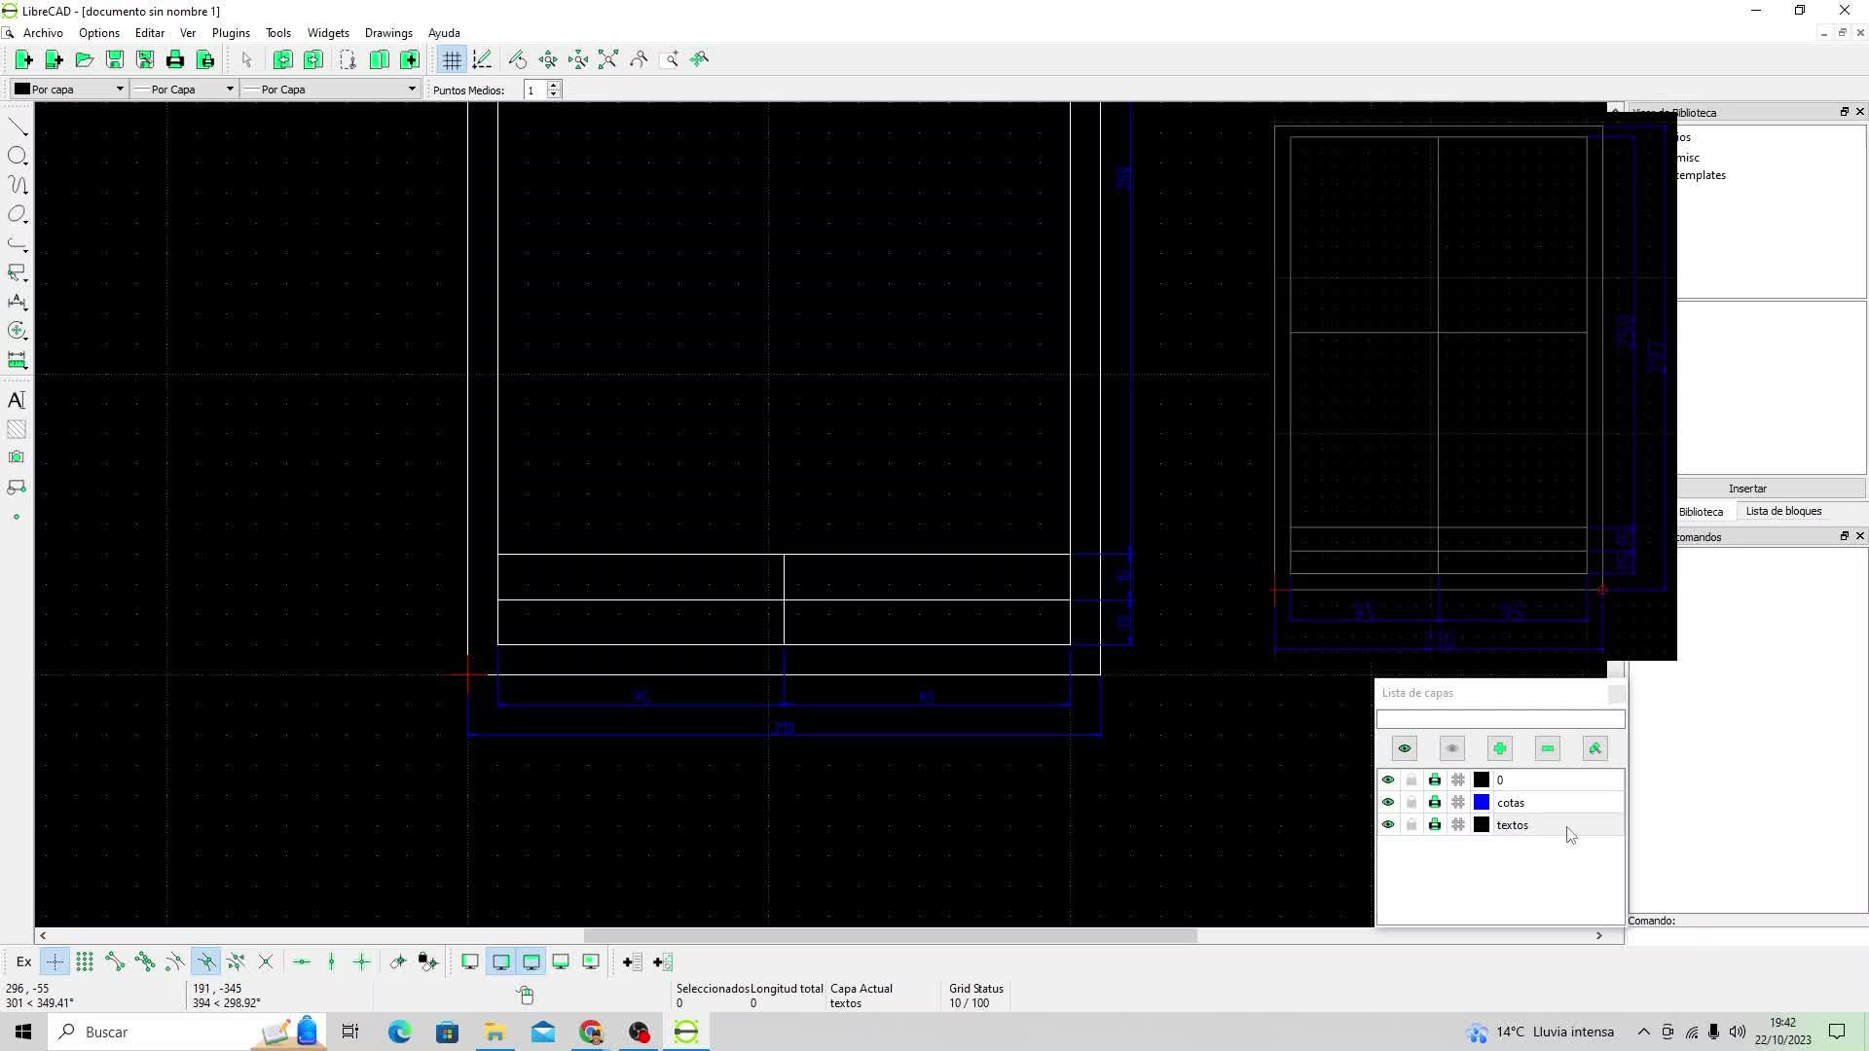Toggle the grid display icon
The image size is (1869, 1051).
pyautogui.click(x=452, y=60)
